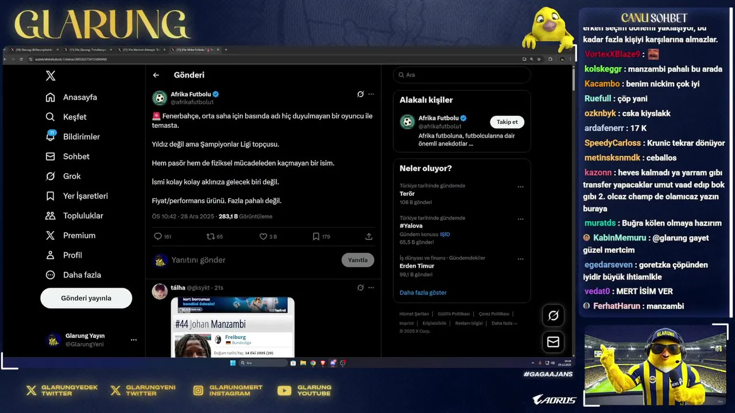This screenshot has width=735, height=413.
Task: Switch to Mehmet Altıneşik browser tab
Action: pyautogui.click(x=142, y=50)
